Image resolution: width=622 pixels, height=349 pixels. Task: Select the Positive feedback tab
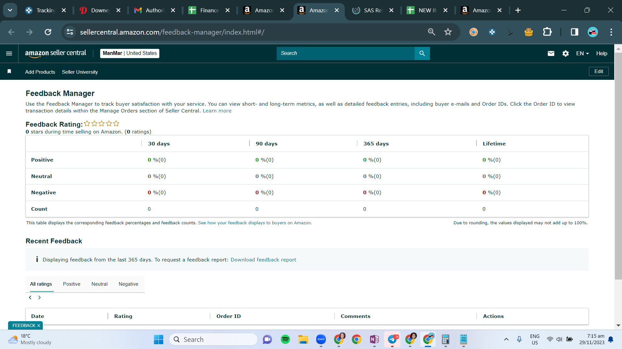tap(72, 284)
